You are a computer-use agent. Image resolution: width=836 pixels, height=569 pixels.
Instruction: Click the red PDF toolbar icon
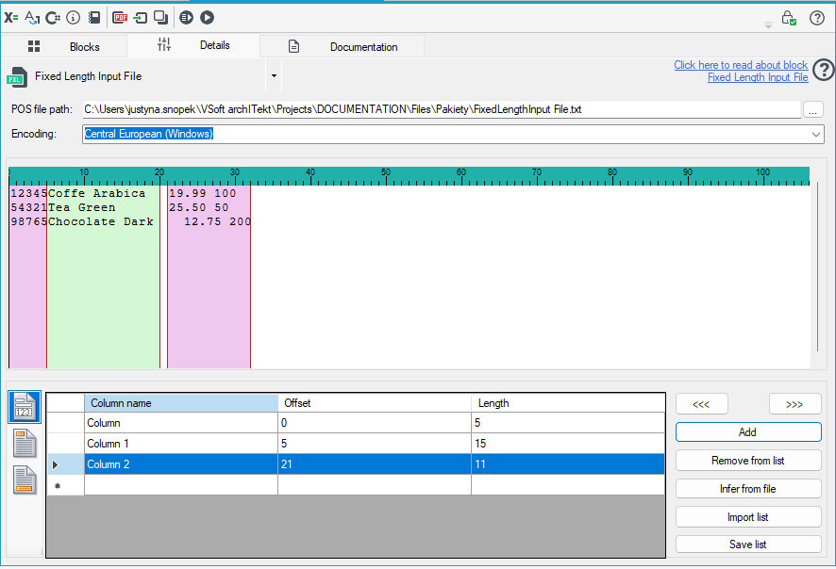click(121, 18)
